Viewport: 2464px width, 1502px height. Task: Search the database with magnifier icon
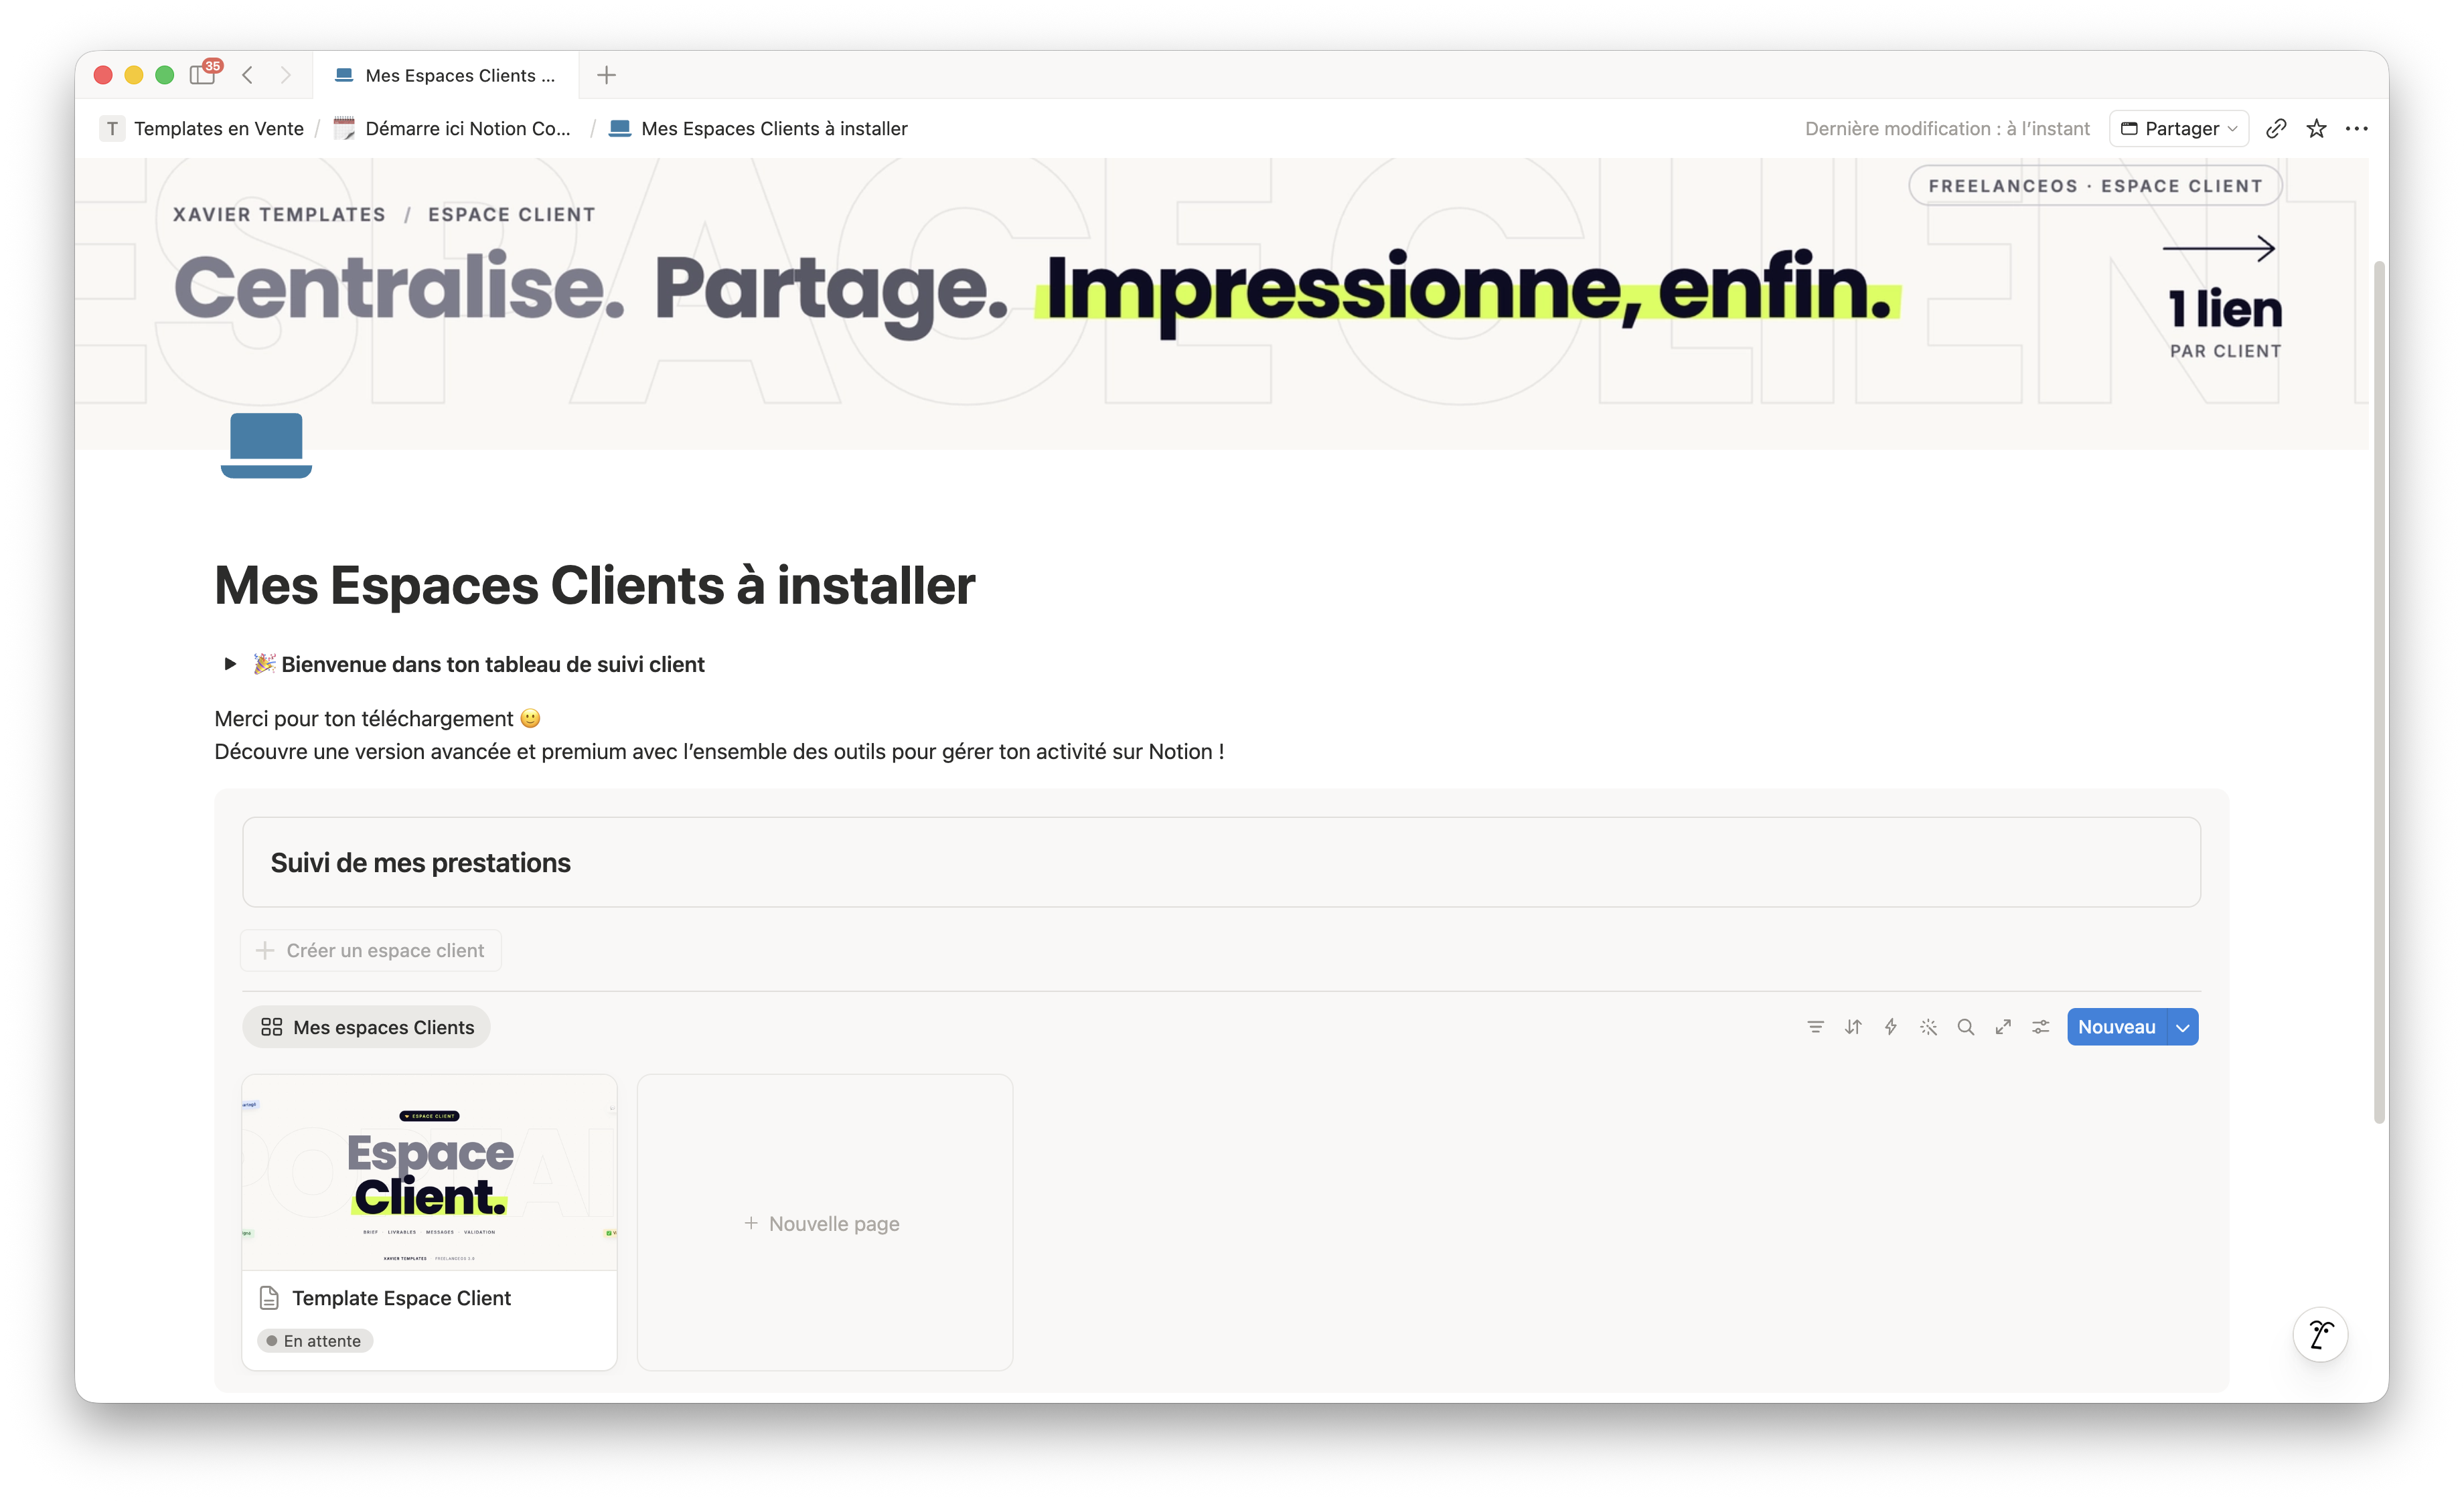pos(1966,1027)
